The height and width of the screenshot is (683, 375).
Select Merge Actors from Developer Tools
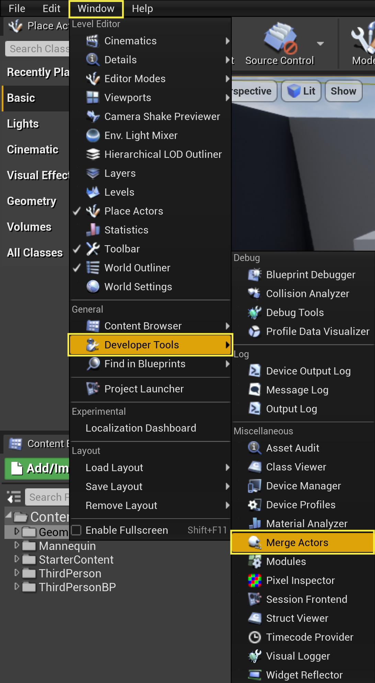tap(303, 543)
